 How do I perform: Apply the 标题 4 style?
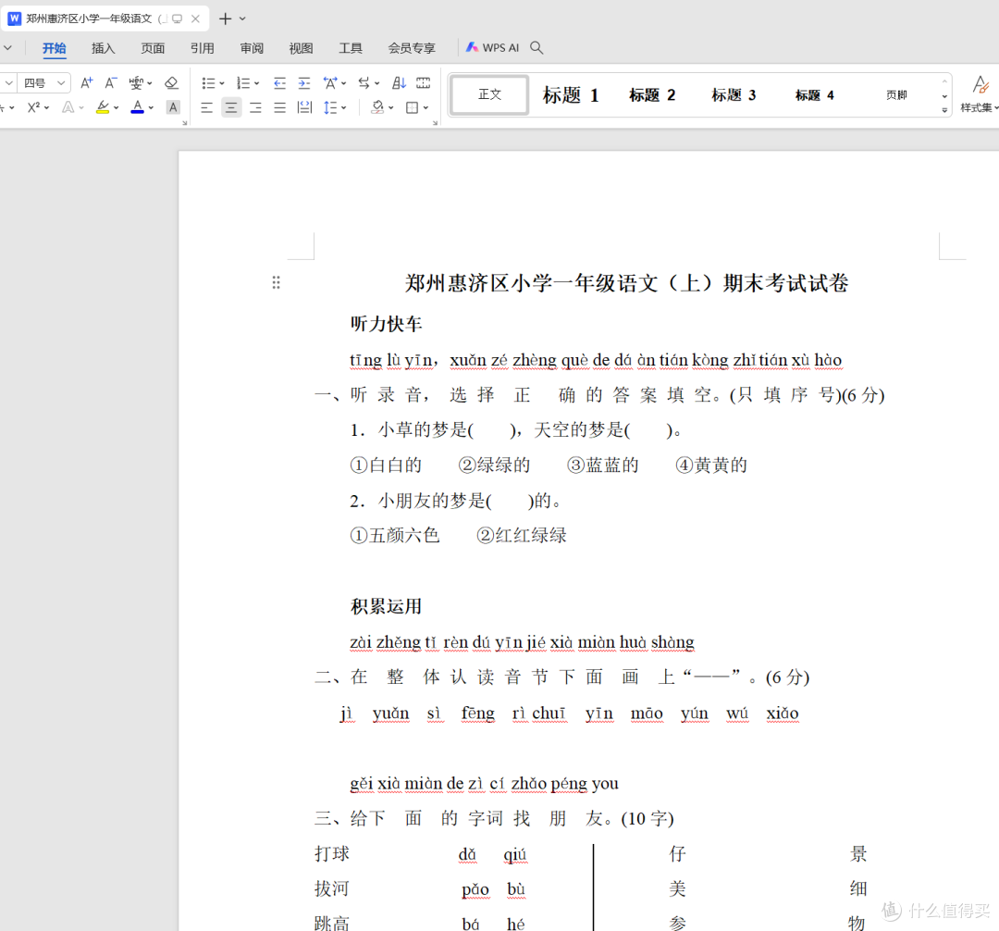pos(814,95)
